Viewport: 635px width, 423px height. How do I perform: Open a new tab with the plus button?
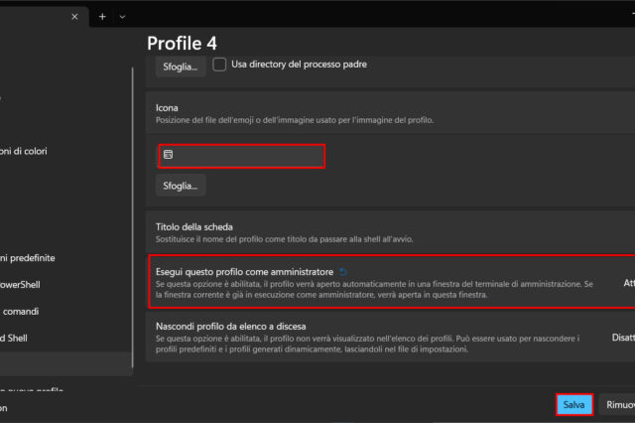click(x=102, y=17)
